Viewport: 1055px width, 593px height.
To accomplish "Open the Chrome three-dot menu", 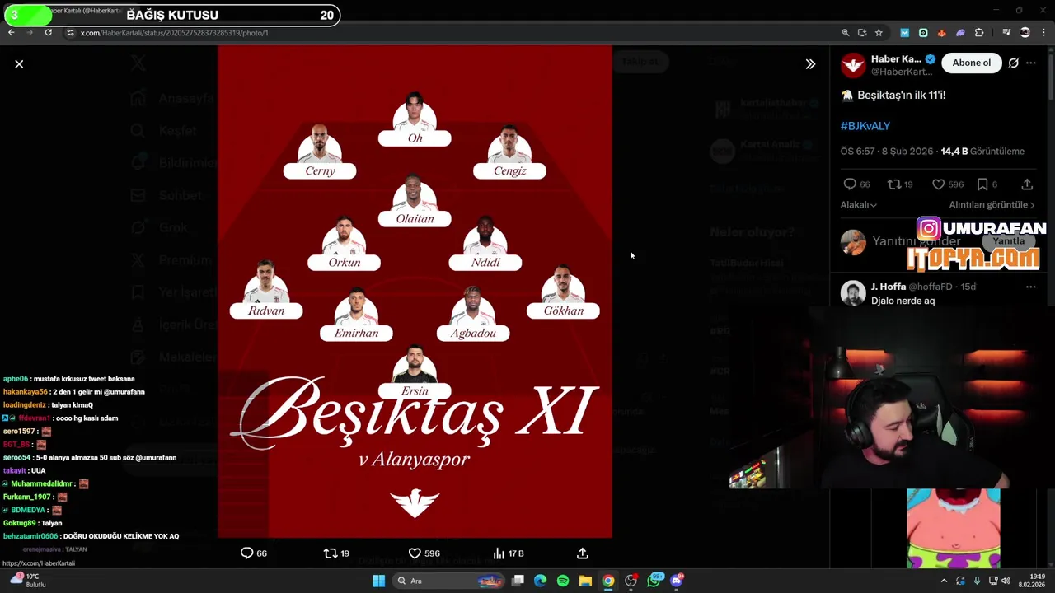I will pyautogui.click(x=1044, y=33).
